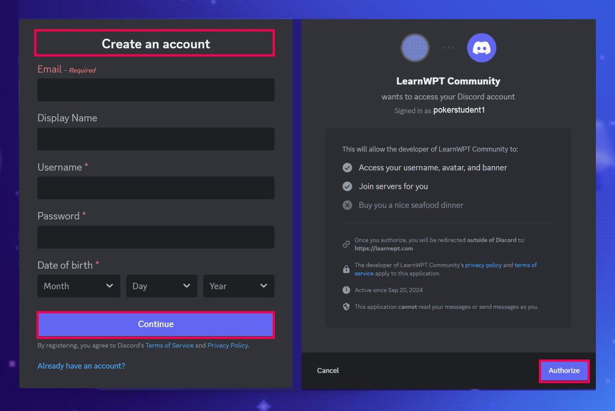Image resolution: width=615 pixels, height=411 pixels.
Task: Click the checkmark beside username access permission
Action: 347,168
